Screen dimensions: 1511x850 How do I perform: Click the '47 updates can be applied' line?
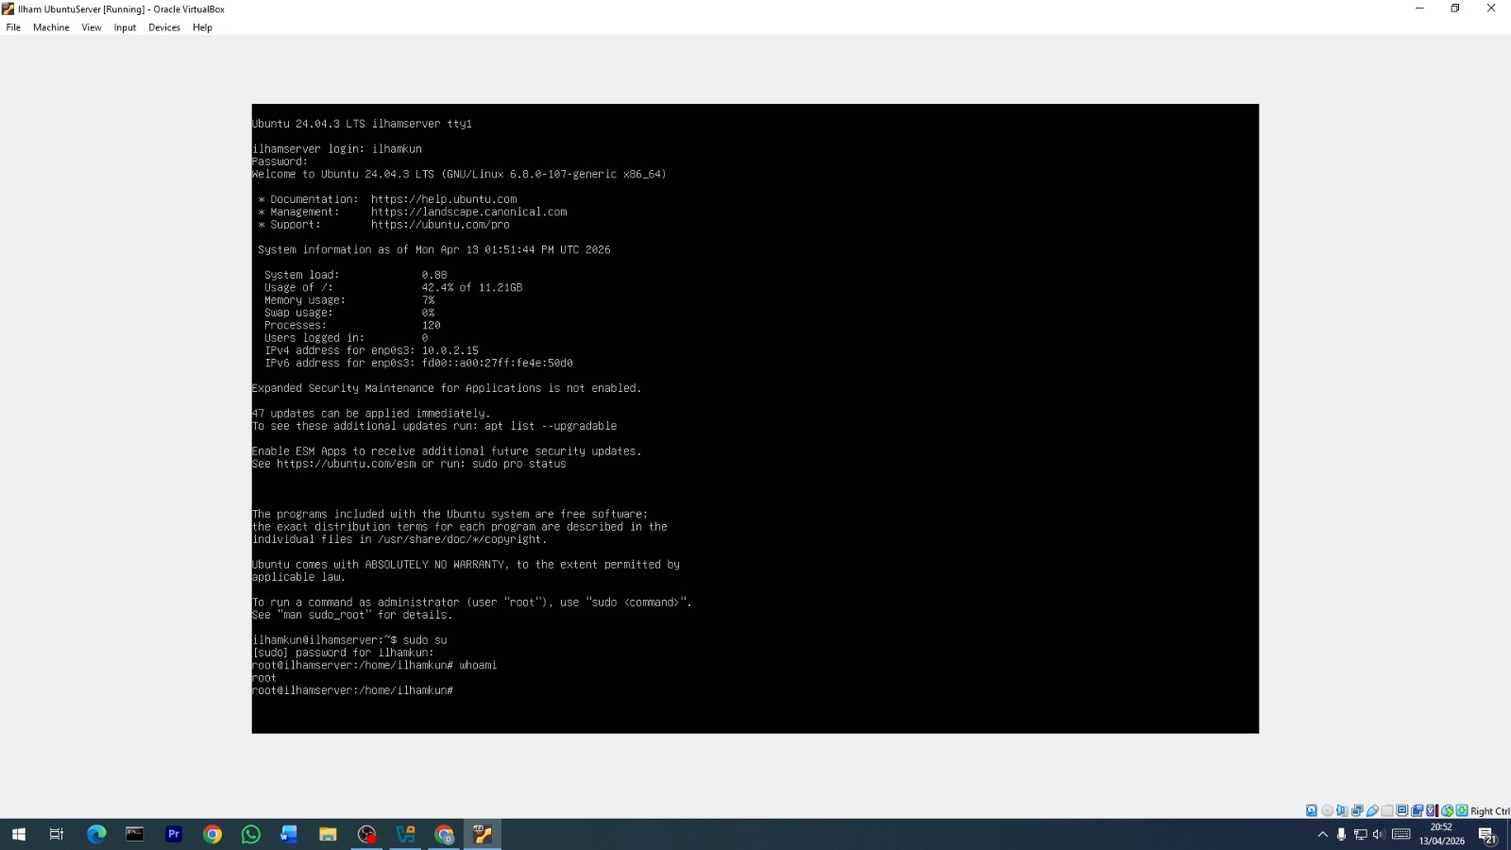(x=371, y=414)
